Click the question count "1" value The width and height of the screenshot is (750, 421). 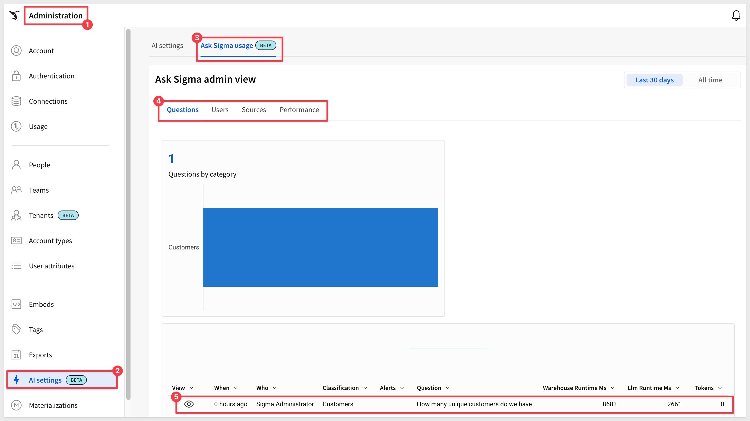171,159
